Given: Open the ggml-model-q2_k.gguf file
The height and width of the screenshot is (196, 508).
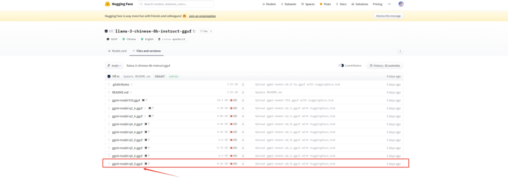Looking at the screenshot, I should 127,108.
